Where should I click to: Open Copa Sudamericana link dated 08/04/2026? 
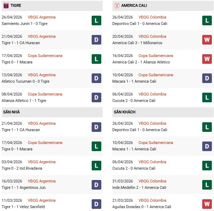(x=45, y=94)
